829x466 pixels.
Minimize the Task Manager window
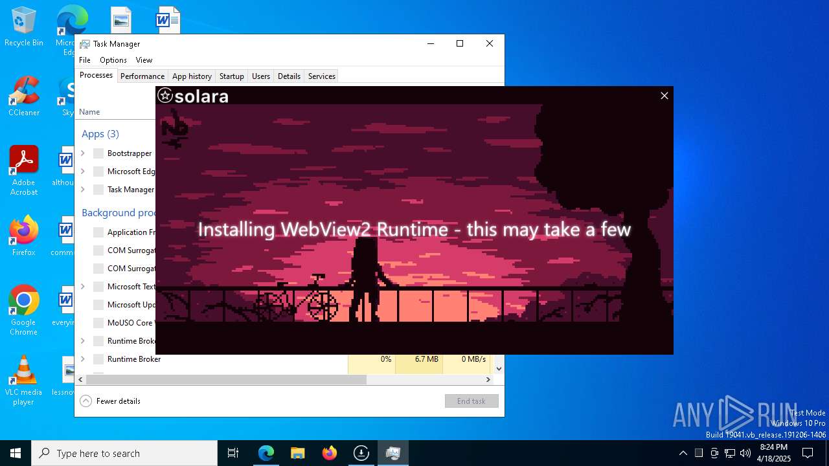click(431, 43)
